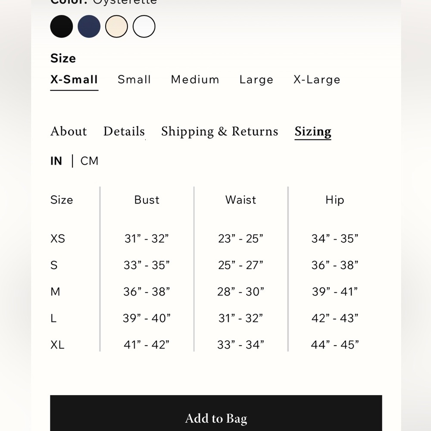This screenshot has width=431, height=431.
Task: Click the Hip column header
Action: 334,200
